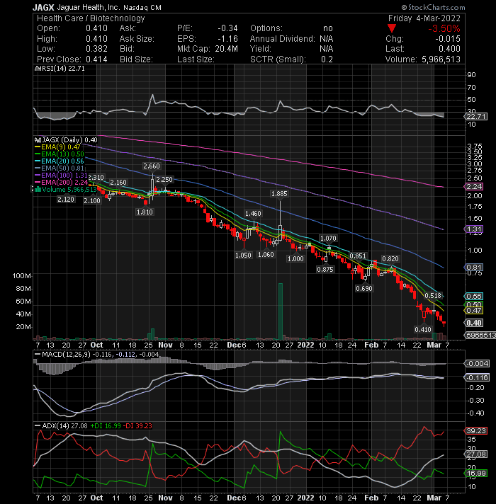
Task: Select the -0.004 MACD histogram axis tag
Action: coord(477,364)
